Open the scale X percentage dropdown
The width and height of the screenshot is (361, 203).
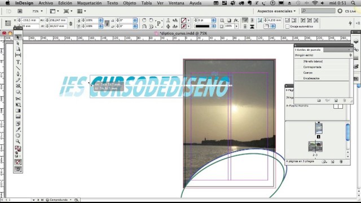(100, 20)
